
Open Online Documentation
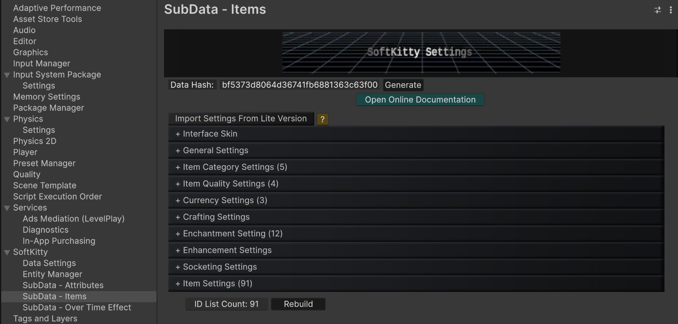coord(420,100)
